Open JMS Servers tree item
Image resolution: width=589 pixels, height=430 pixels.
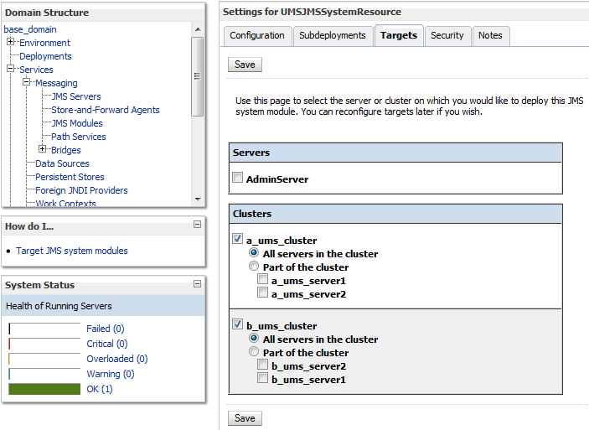(76, 96)
